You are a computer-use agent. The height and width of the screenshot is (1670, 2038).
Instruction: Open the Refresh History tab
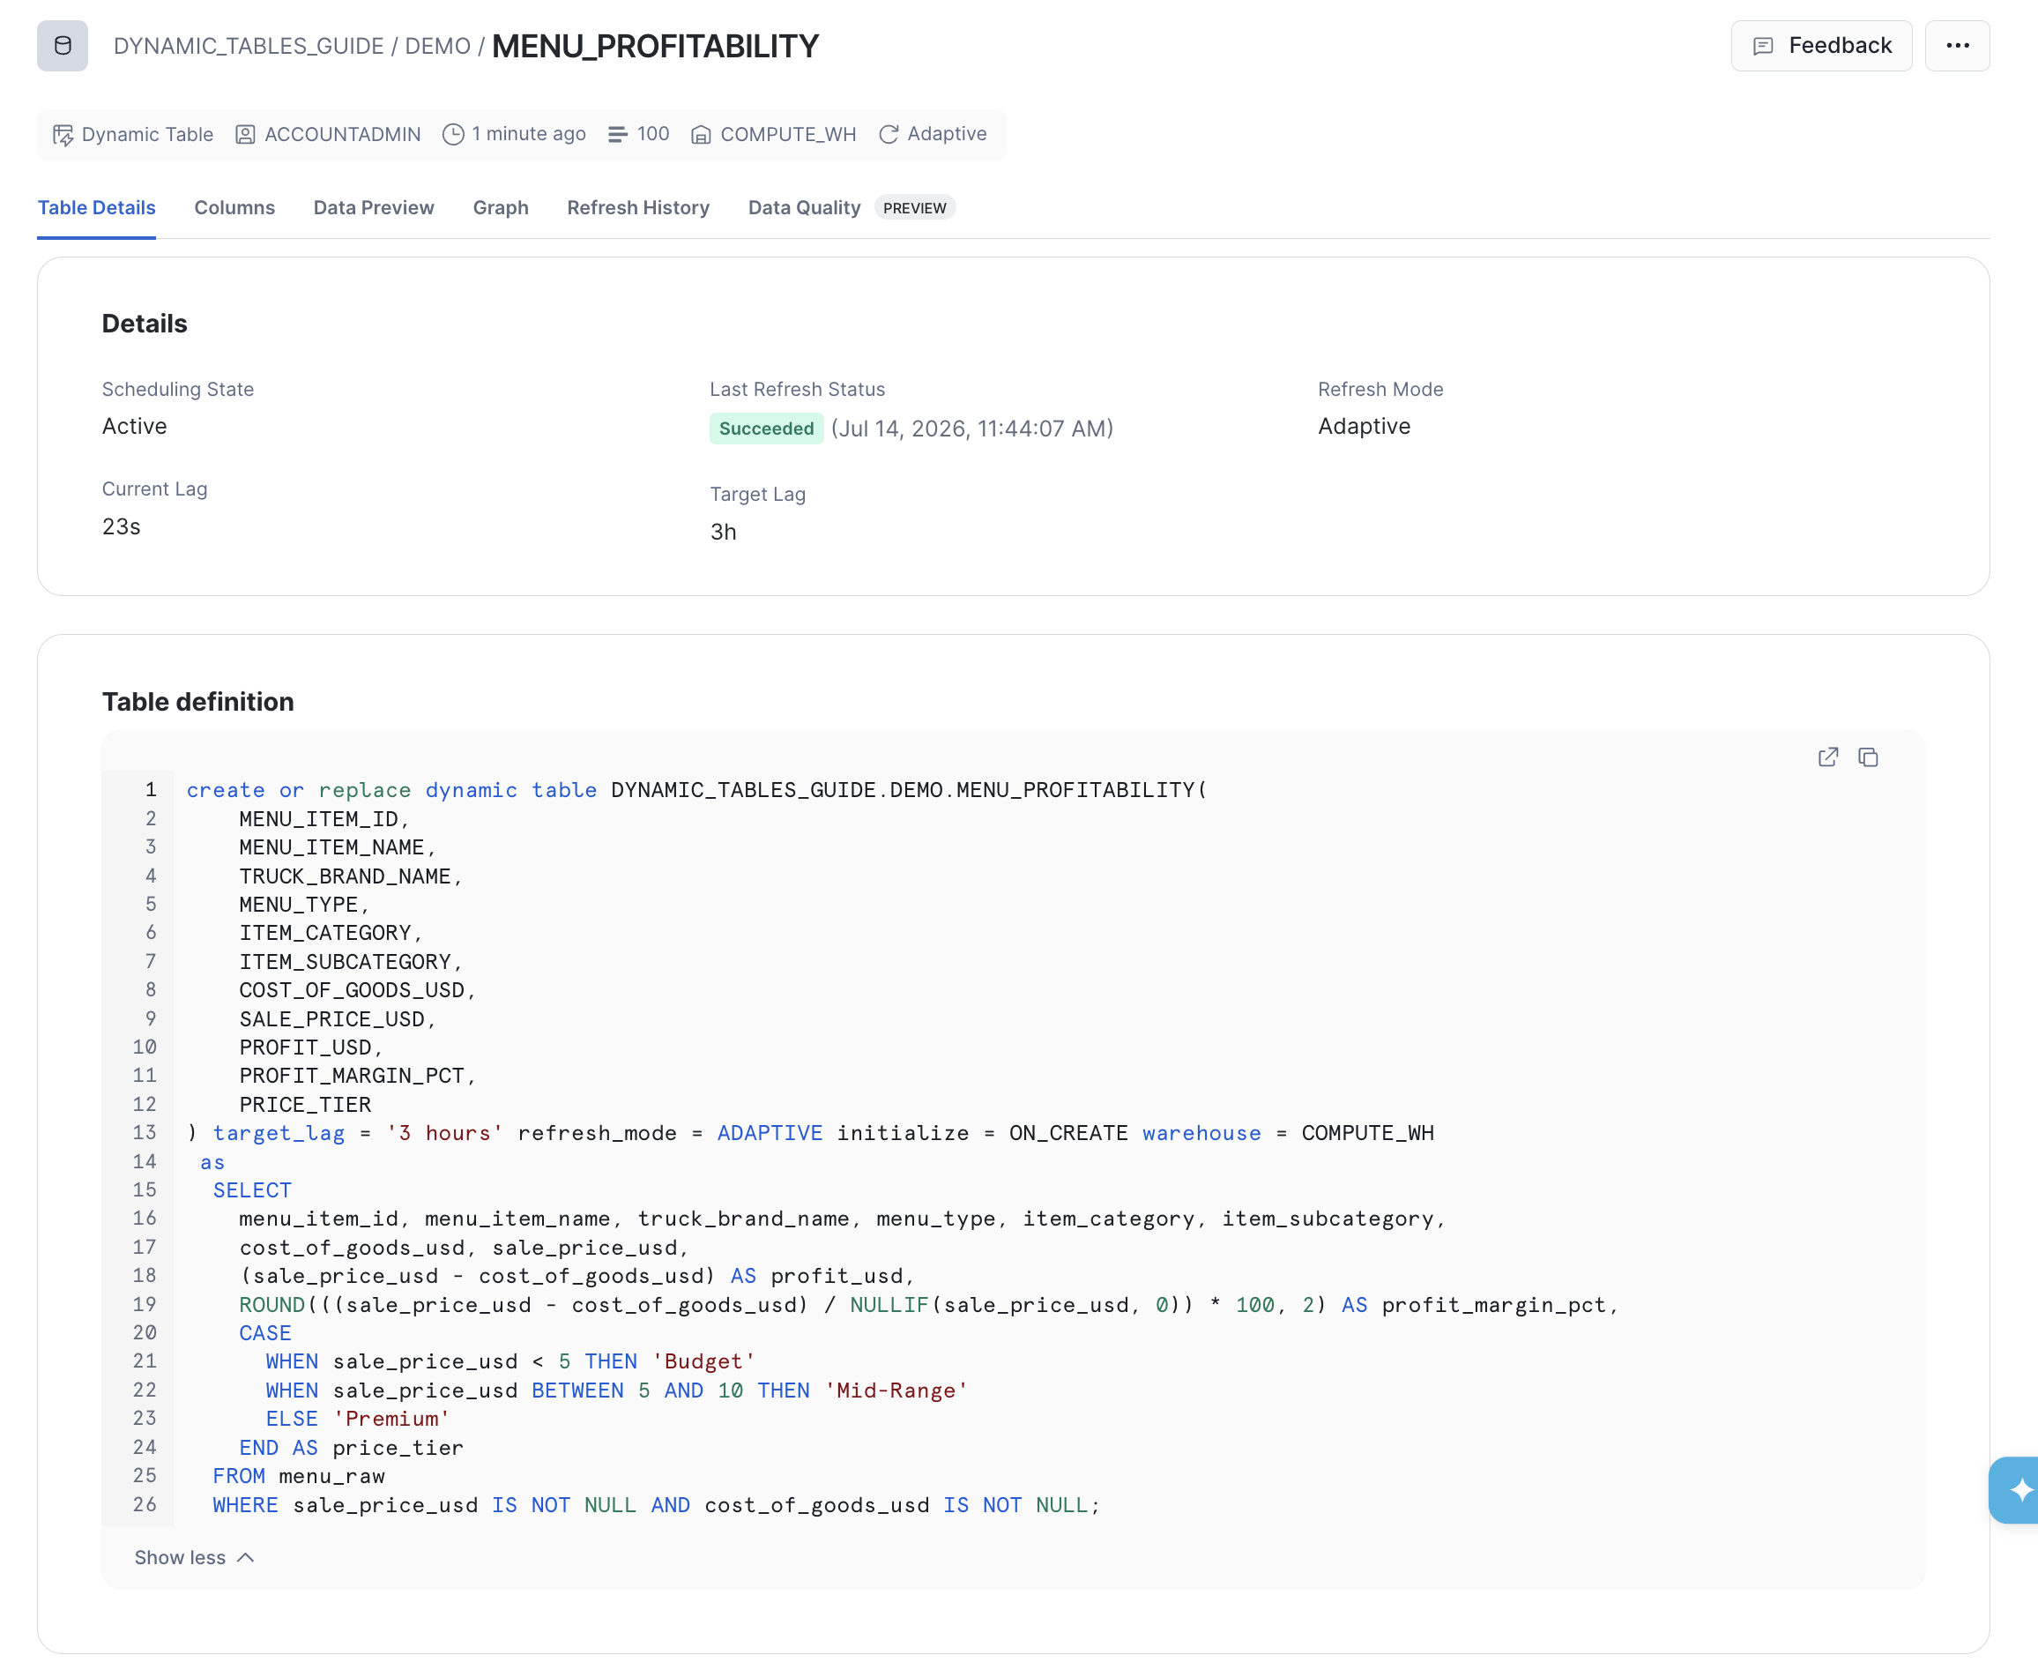click(x=637, y=208)
